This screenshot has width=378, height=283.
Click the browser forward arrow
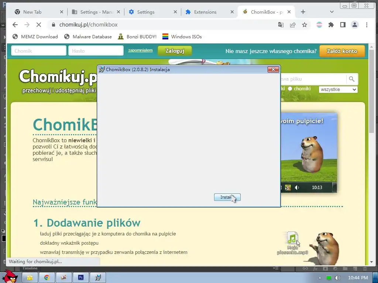(x=27, y=25)
